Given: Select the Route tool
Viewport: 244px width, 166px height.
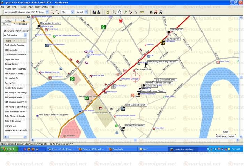Looking at the screenshot, I should tap(131, 12).
